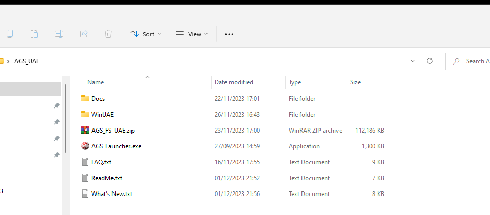Click the navigation pane vertical scrollbar
Viewport: 490px width, 215px height.
(x=66, y=118)
